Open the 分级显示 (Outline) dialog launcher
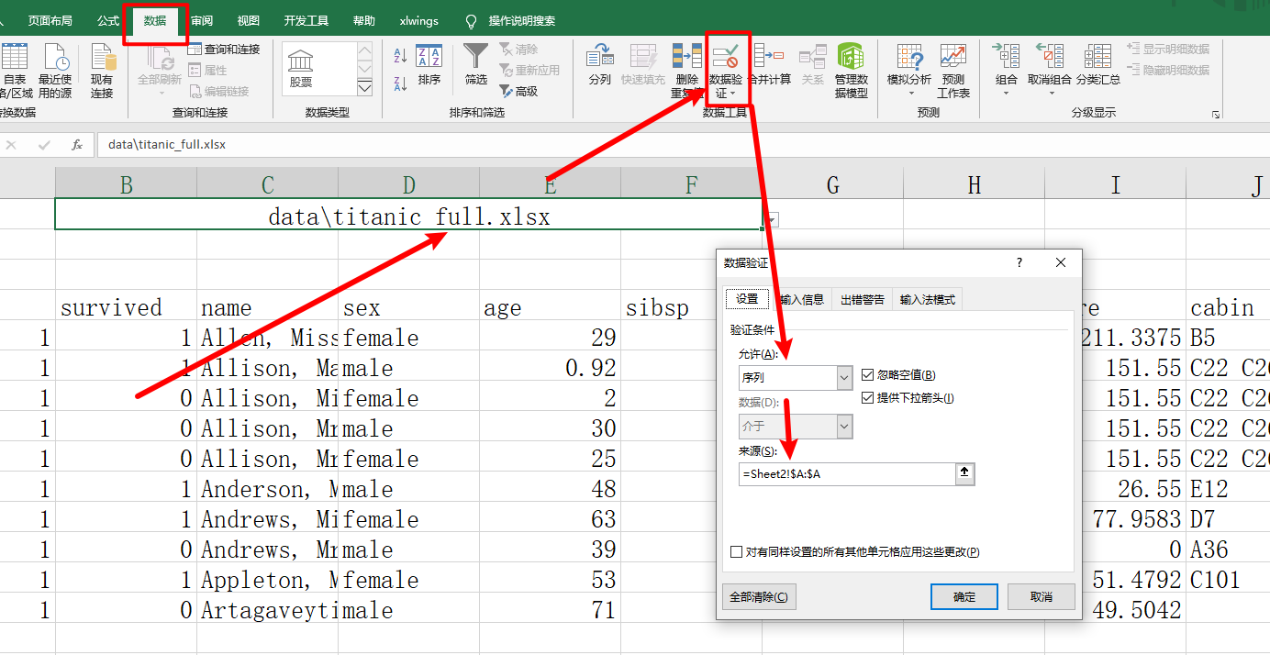The image size is (1270, 655). (1216, 114)
